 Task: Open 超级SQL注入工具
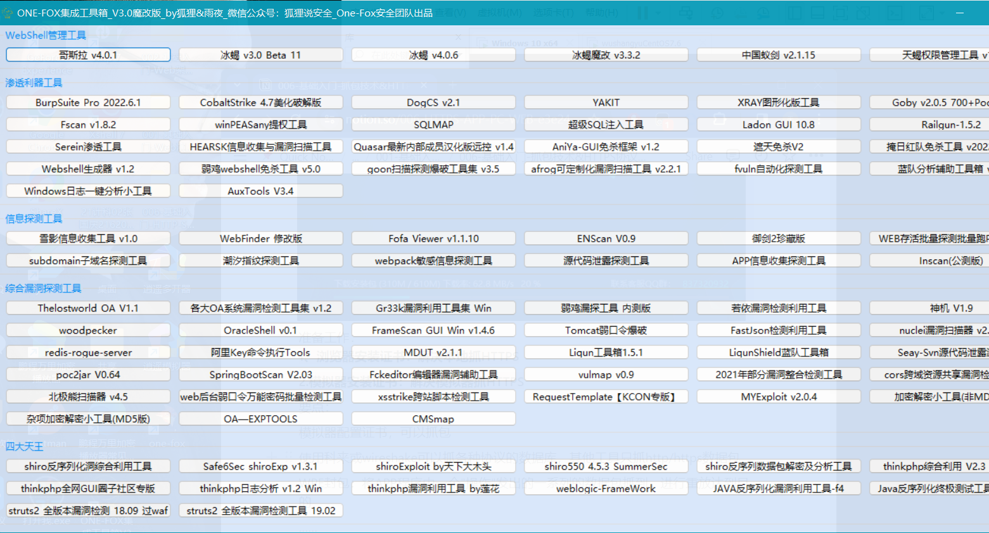click(606, 125)
